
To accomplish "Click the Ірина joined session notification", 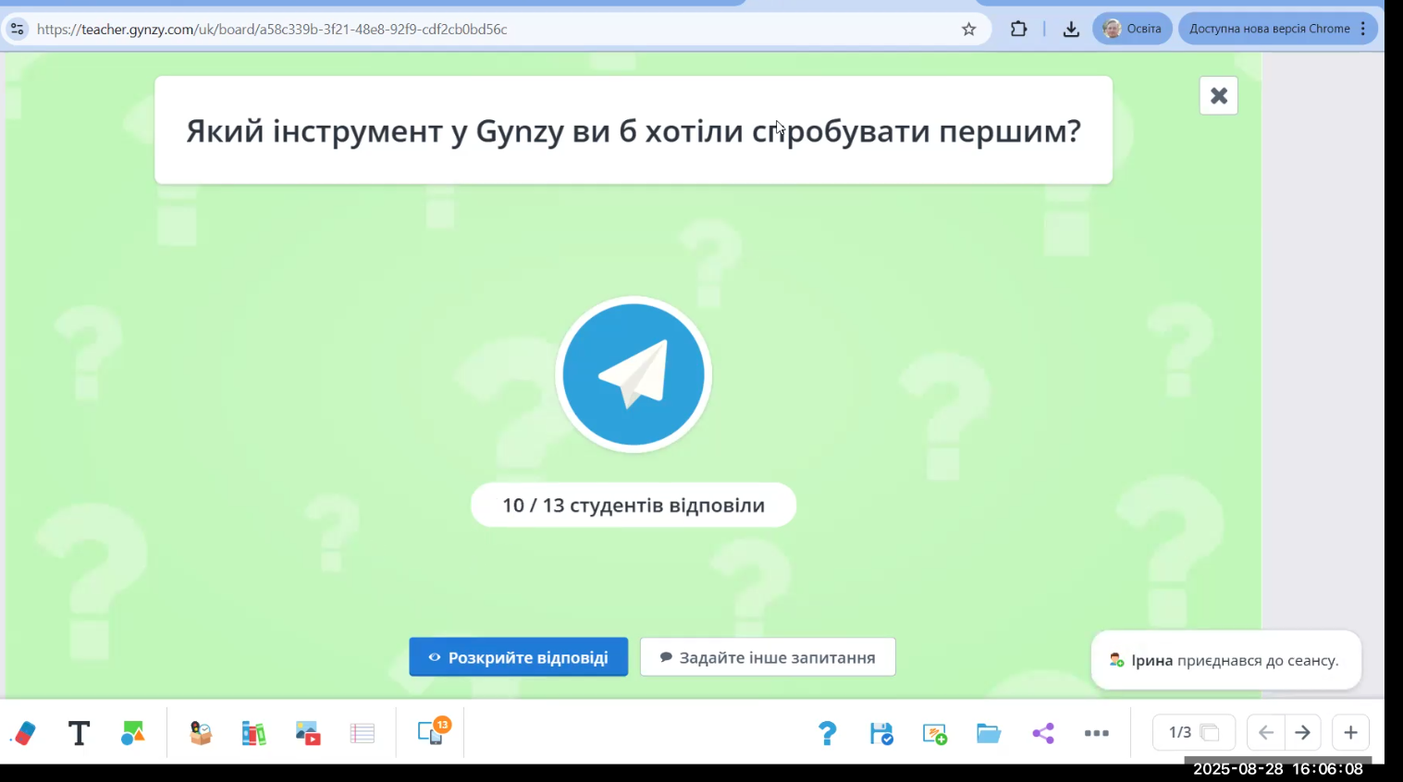I will click(1226, 660).
